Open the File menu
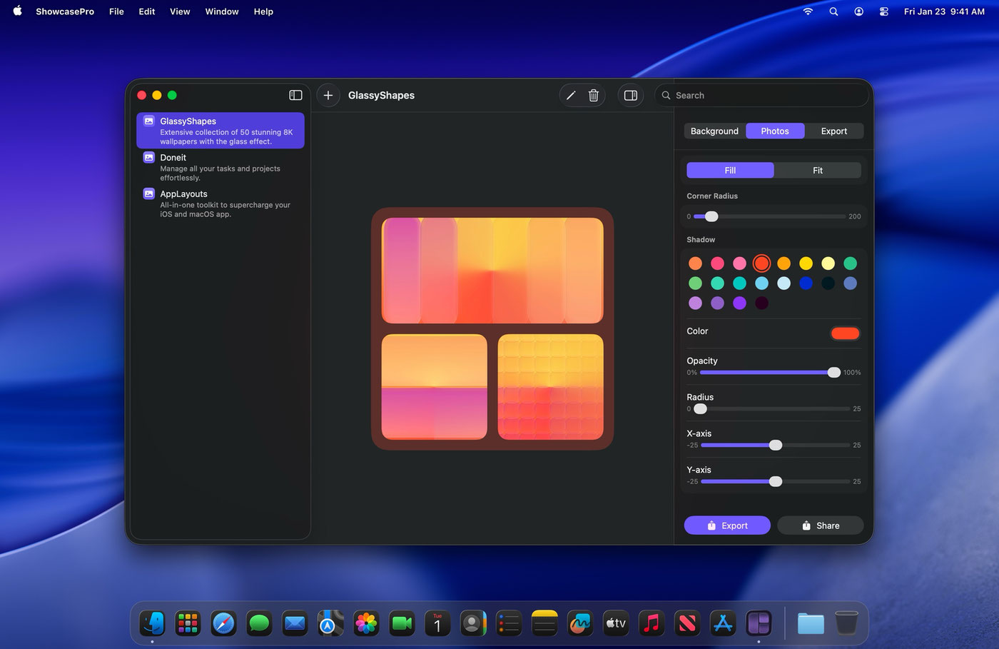Image resolution: width=999 pixels, height=649 pixels. tap(116, 11)
